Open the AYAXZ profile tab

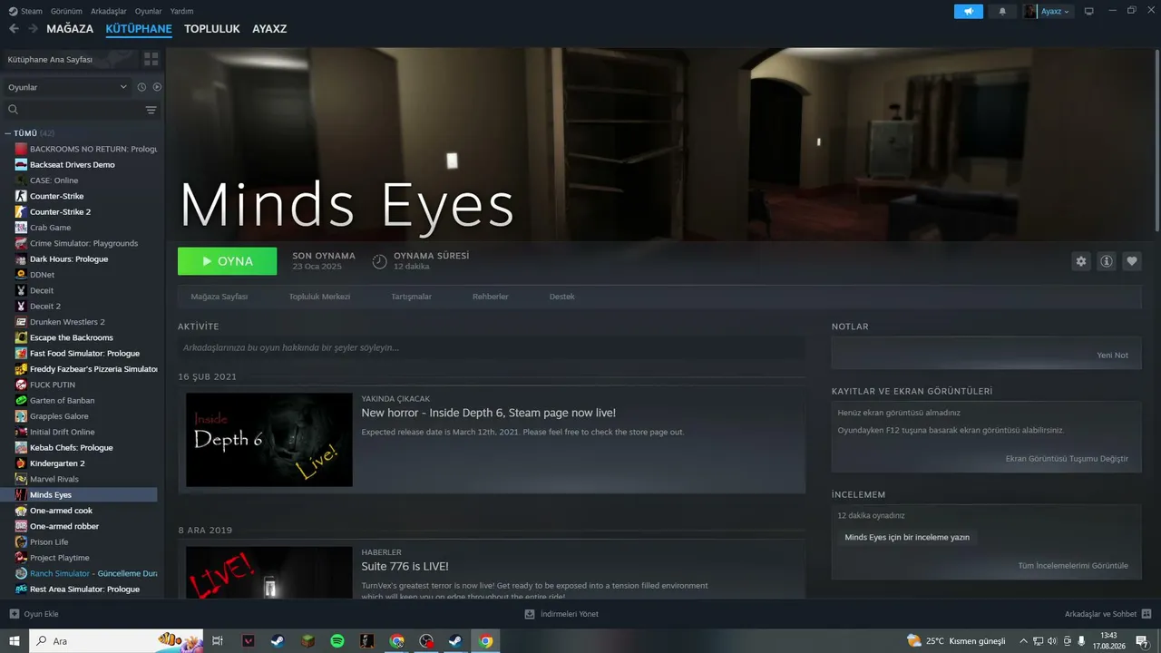(269, 29)
